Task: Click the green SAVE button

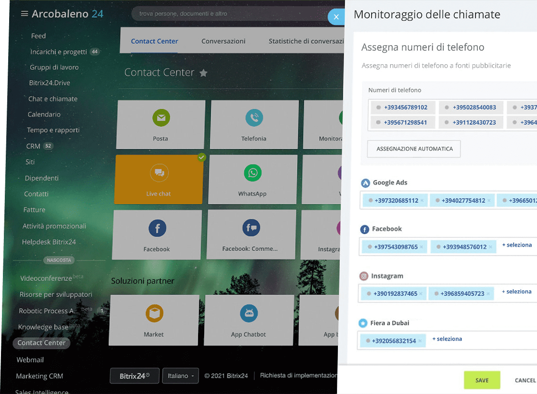Action: [482, 380]
